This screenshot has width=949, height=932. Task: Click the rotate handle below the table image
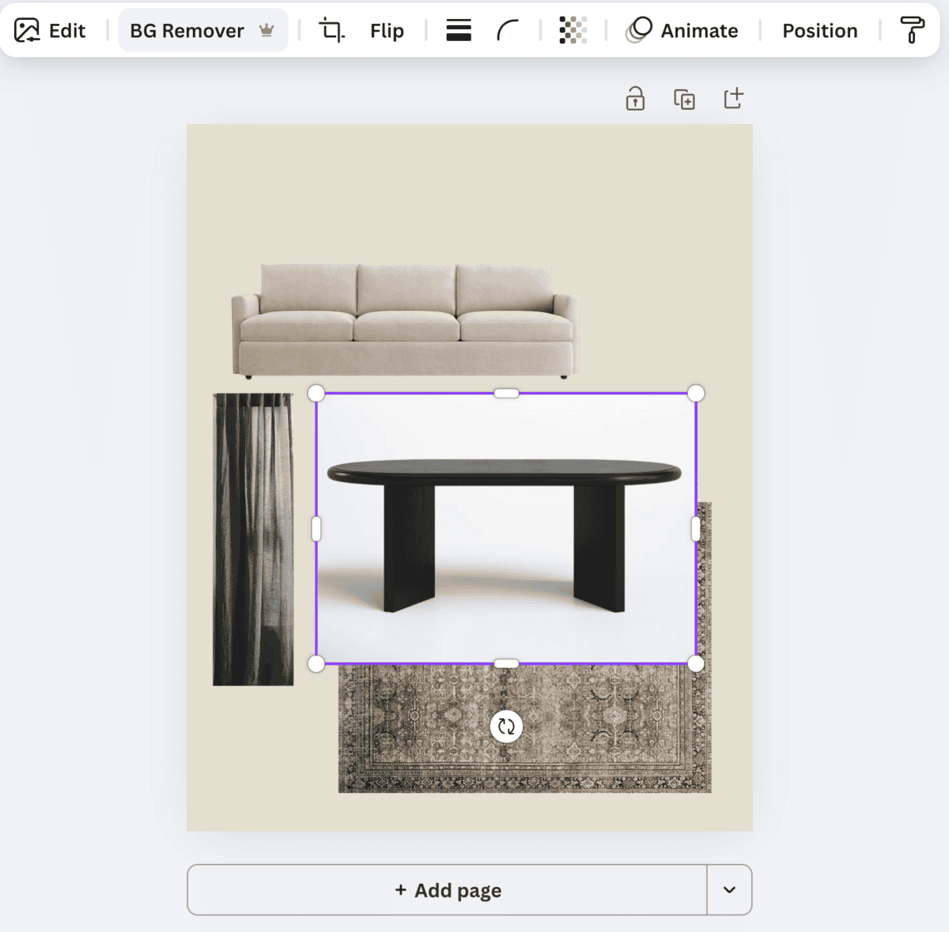tap(506, 726)
